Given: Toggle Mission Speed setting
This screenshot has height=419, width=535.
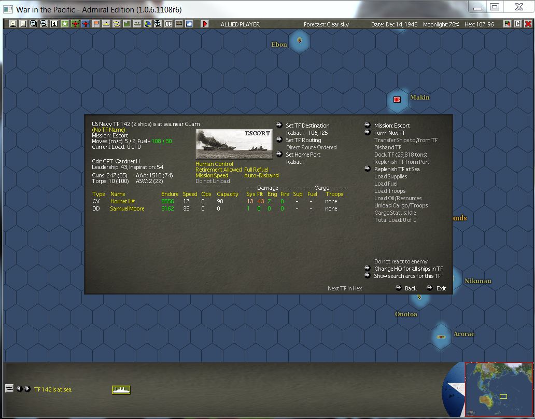Looking at the screenshot, I should pos(212,175).
